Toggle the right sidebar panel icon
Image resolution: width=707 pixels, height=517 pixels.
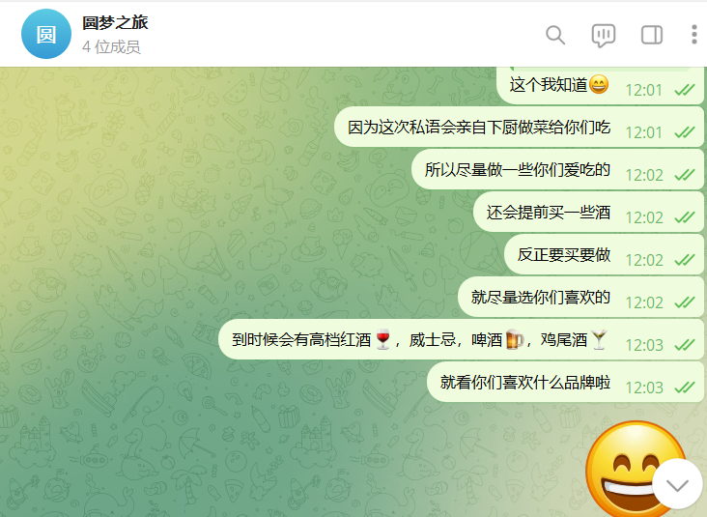(x=652, y=35)
